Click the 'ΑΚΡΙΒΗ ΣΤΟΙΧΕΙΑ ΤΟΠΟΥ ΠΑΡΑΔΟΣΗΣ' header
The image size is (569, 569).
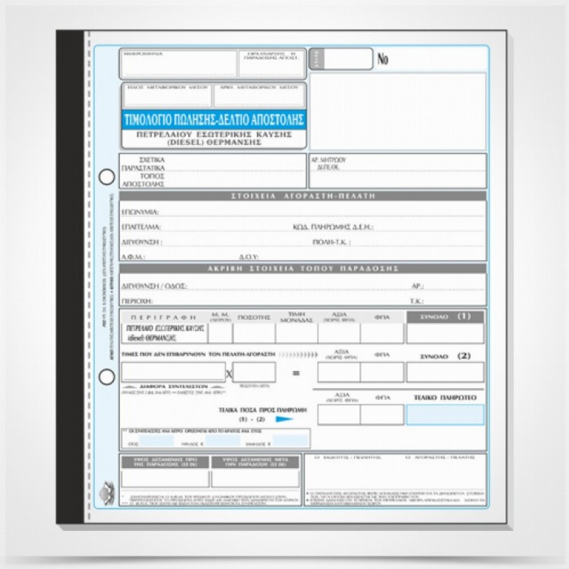coord(303,268)
